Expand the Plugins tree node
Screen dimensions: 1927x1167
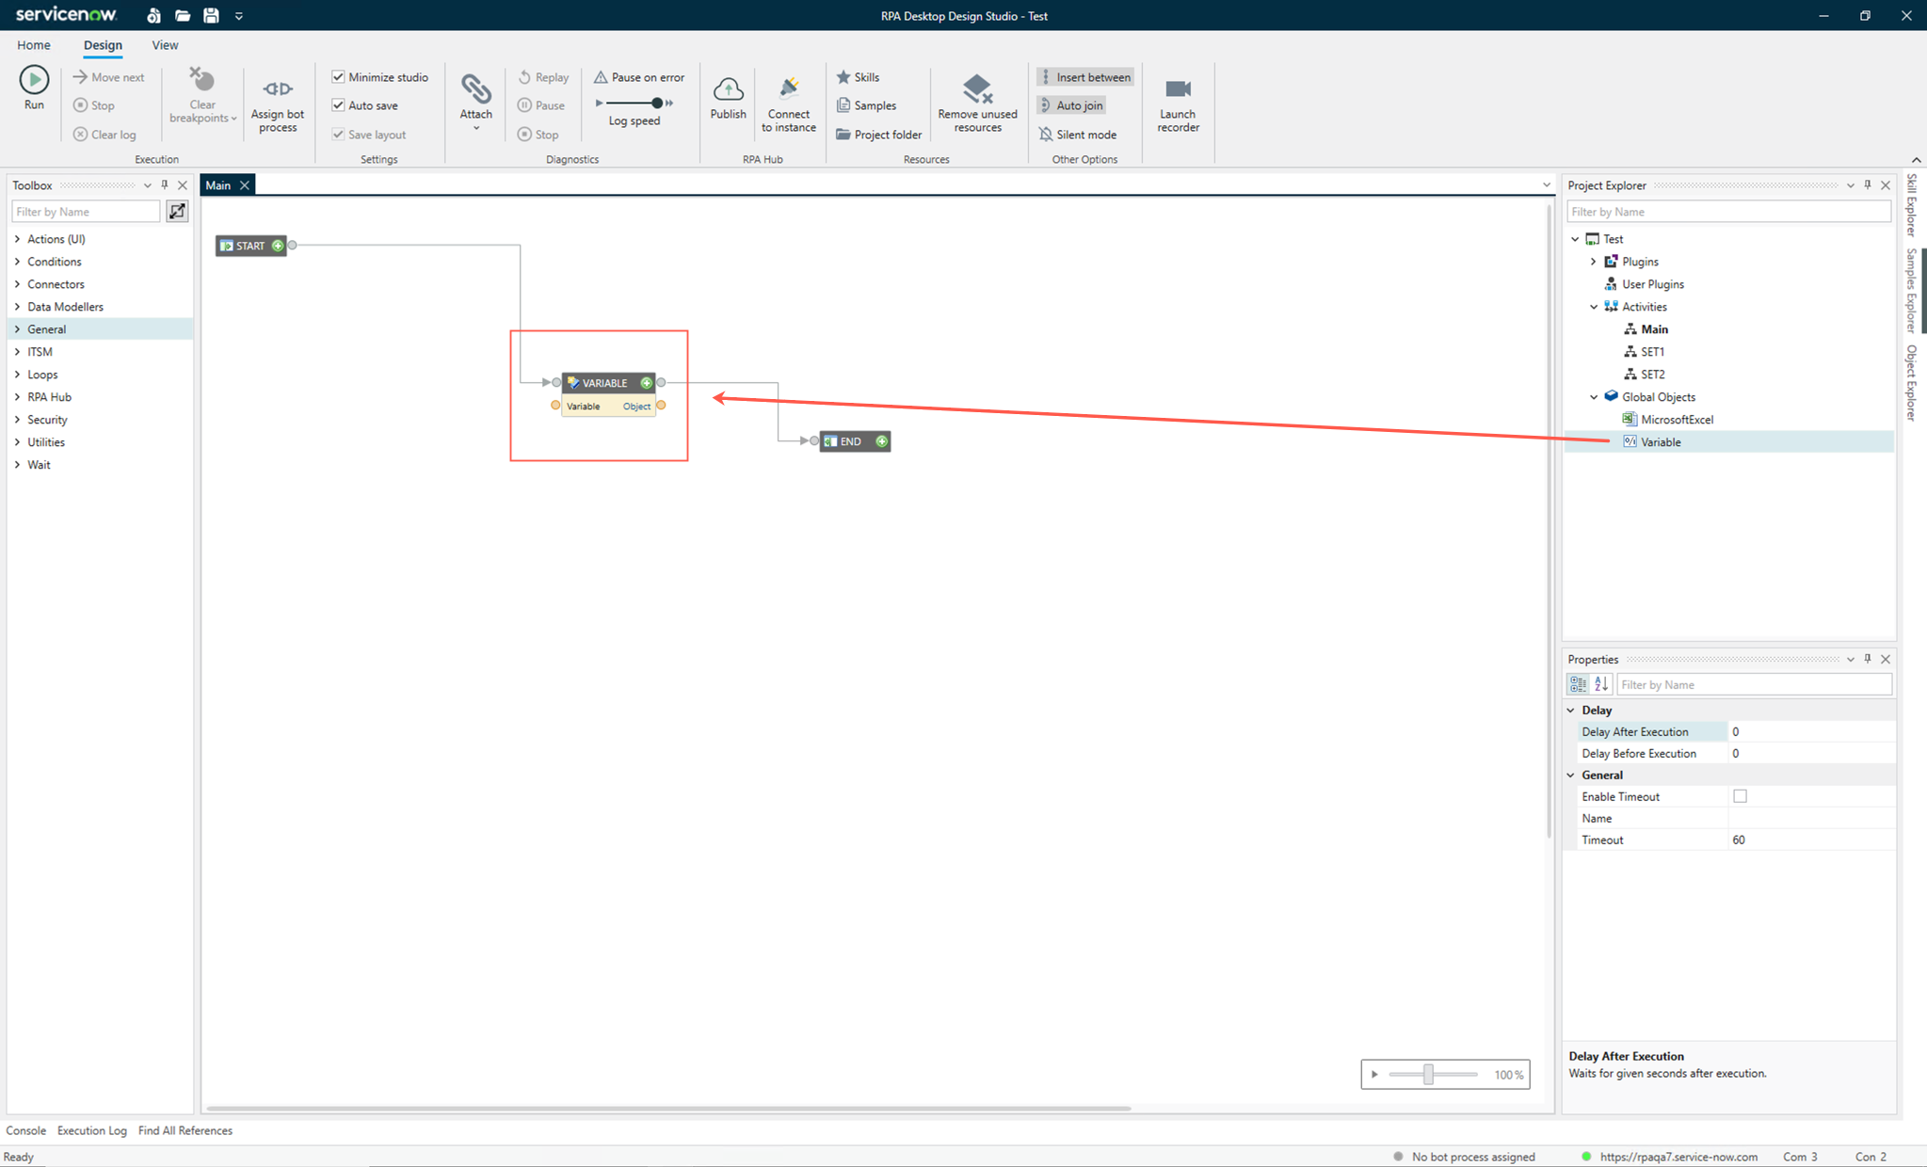[1594, 262]
